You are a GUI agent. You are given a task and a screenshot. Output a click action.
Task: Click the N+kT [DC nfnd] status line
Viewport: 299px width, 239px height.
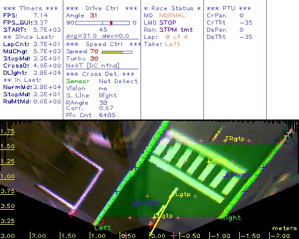[93, 66]
